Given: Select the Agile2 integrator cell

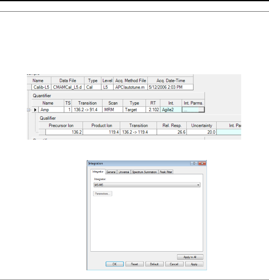Looking at the screenshot, I should 171,110.
